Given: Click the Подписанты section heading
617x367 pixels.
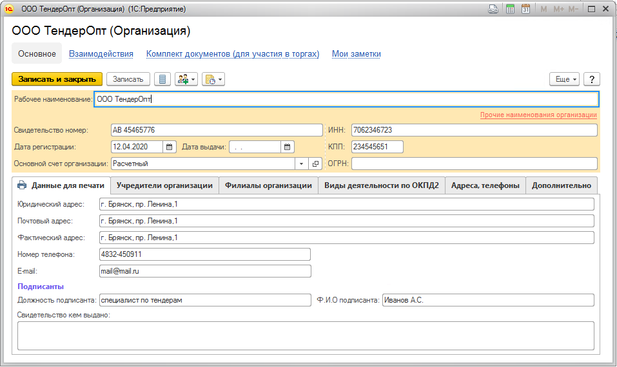Looking at the screenshot, I should tap(41, 287).
